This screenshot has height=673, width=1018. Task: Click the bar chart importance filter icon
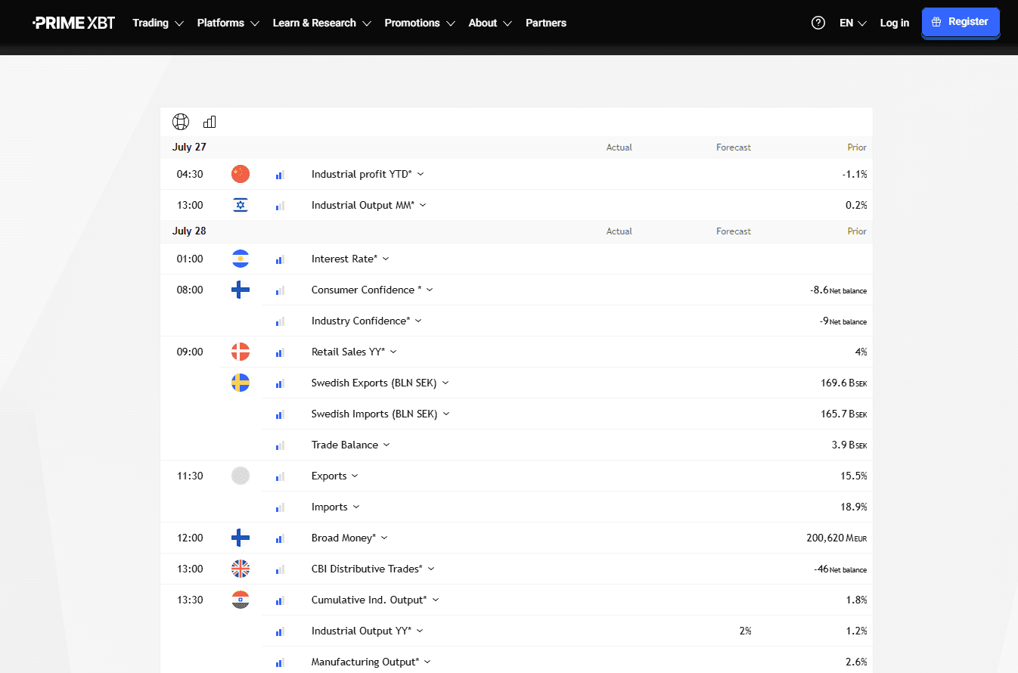pos(209,122)
